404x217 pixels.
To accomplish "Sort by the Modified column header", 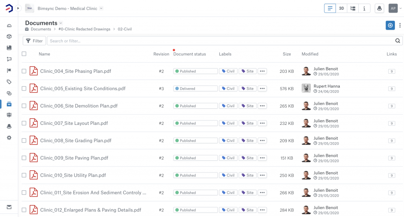I will click(310, 54).
